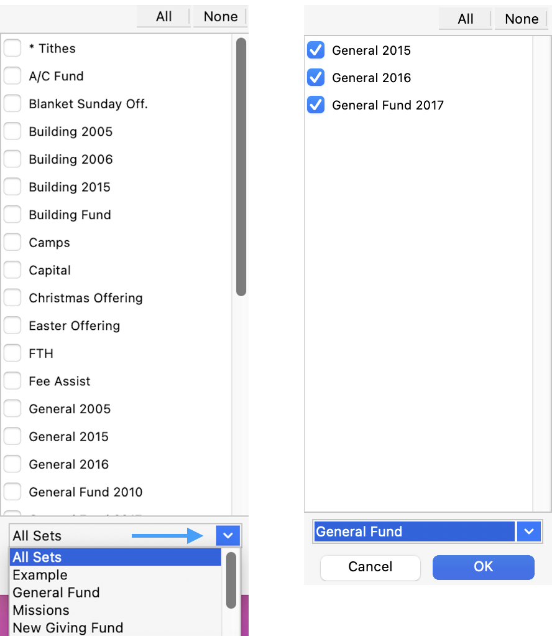Pick New Giving Fund from the list
Viewport: 552px width, 636px height.
point(68,627)
